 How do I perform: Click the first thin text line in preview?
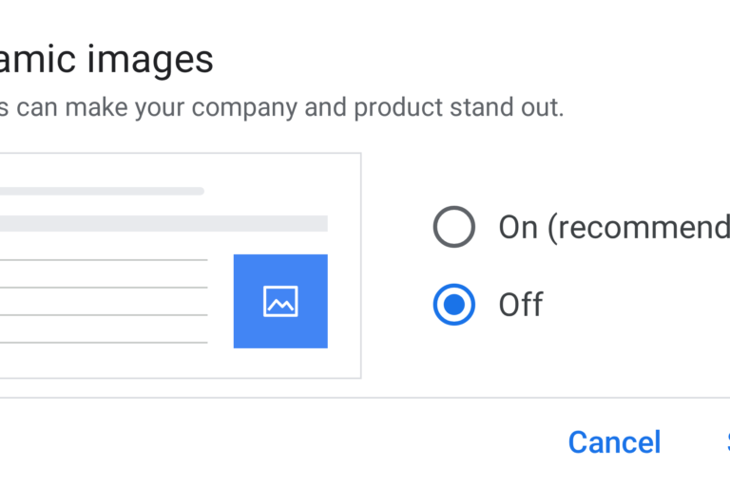click(x=104, y=260)
